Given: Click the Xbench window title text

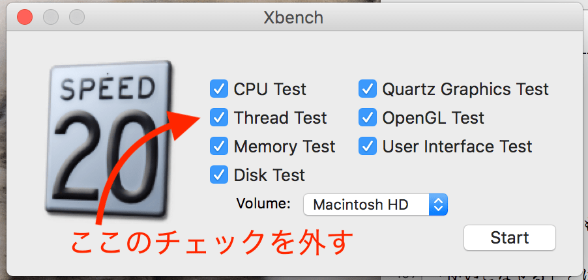Looking at the screenshot, I should point(293,17).
